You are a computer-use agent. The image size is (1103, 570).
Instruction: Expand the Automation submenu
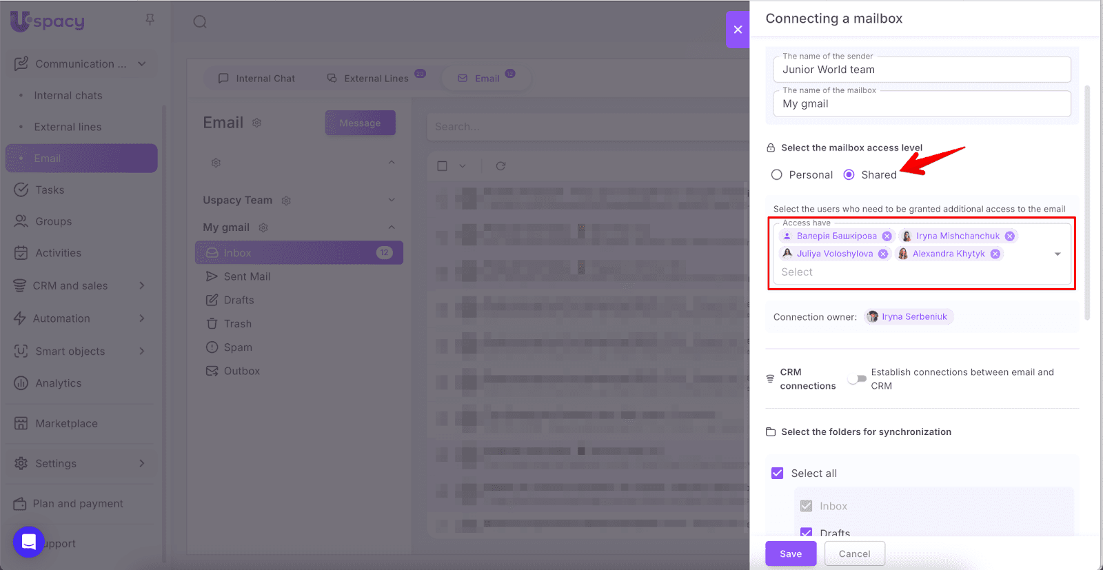click(x=142, y=318)
